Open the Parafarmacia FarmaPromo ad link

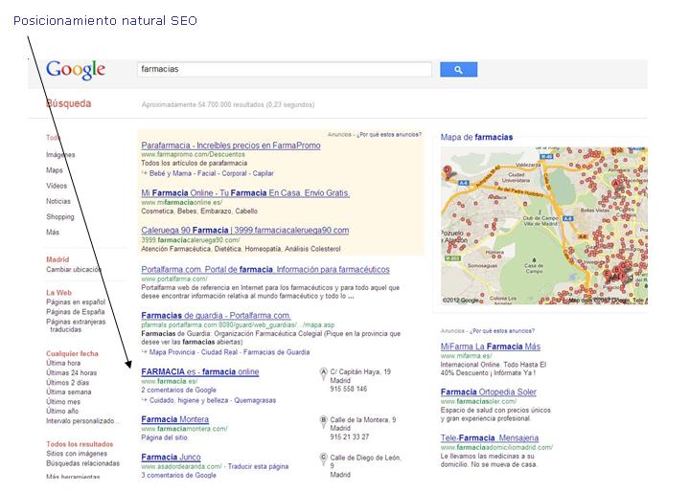231,145
